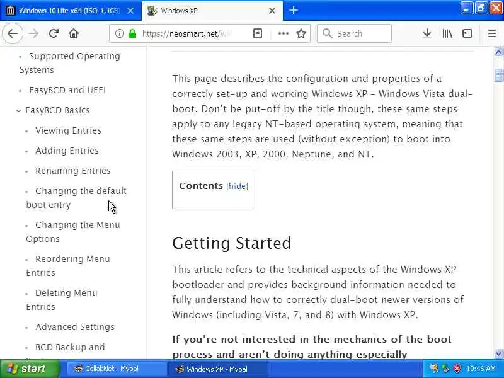
Task: Close the Windows XP tab
Action: 272,11
